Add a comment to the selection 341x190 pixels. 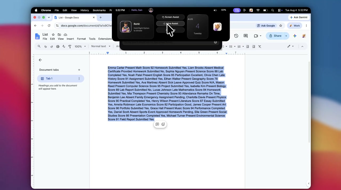tap(157, 124)
